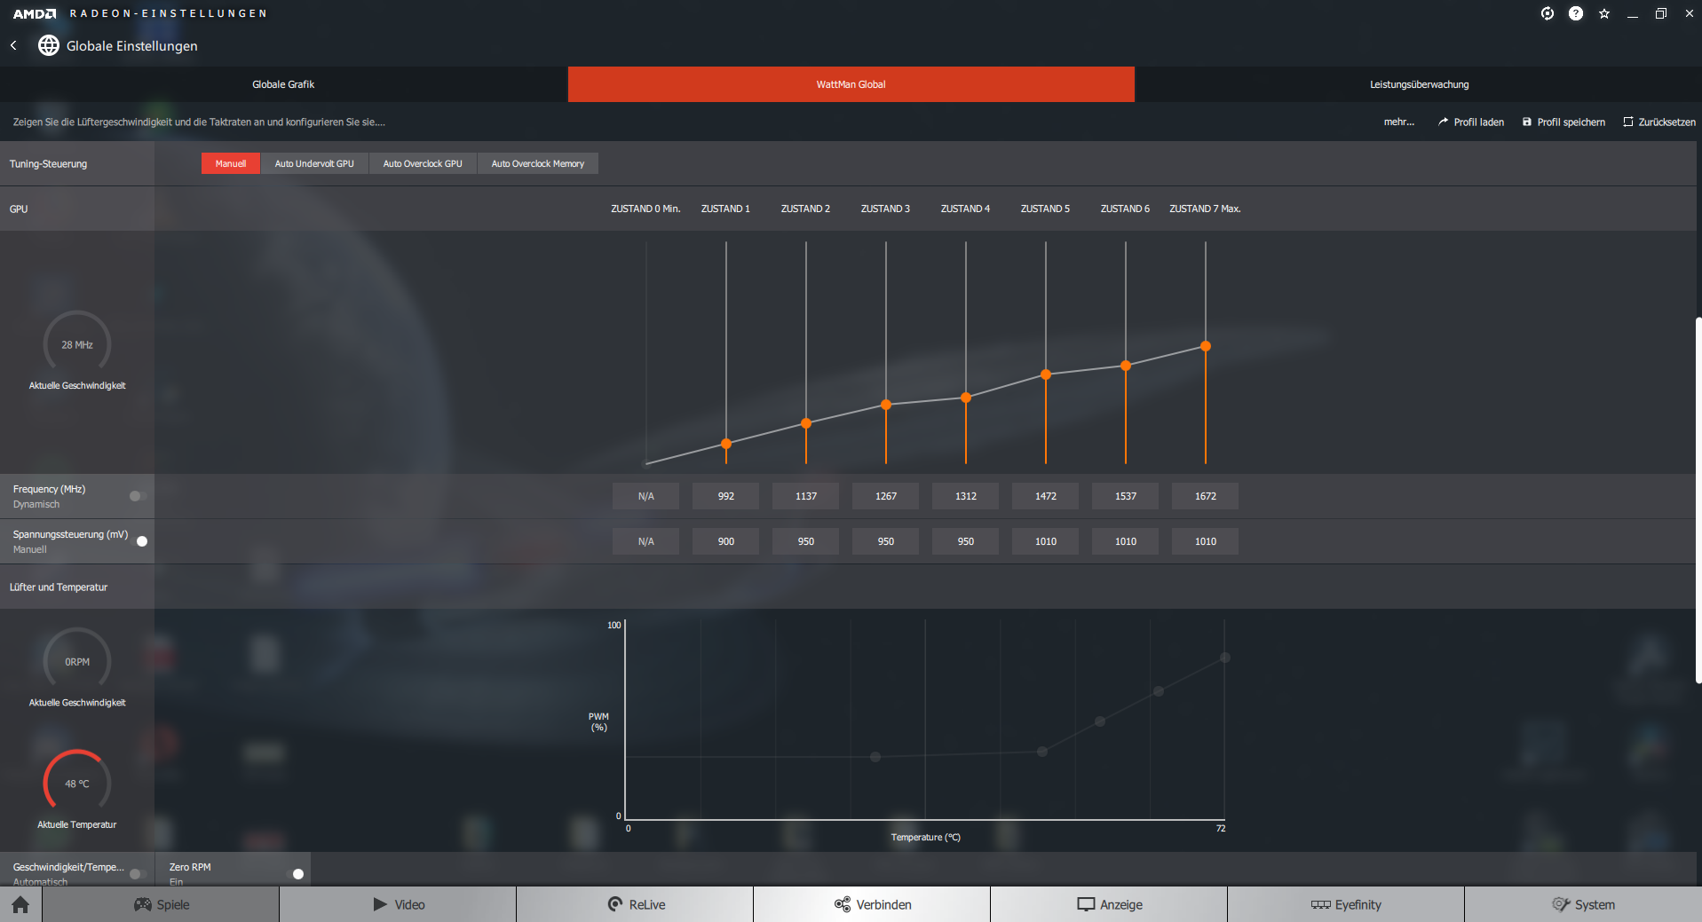Select Auto Overclock Memory mode

coord(538,163)
